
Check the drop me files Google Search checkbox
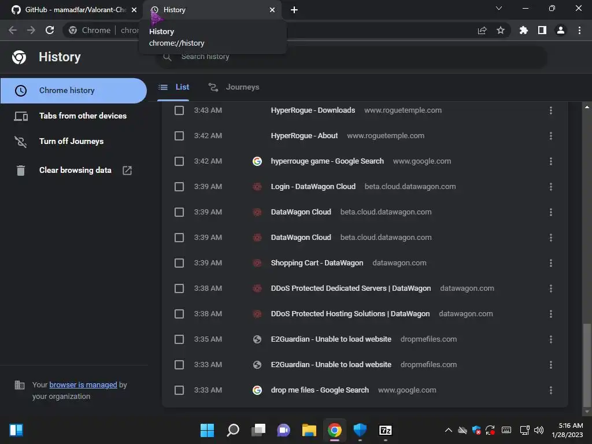click(179, 390)
